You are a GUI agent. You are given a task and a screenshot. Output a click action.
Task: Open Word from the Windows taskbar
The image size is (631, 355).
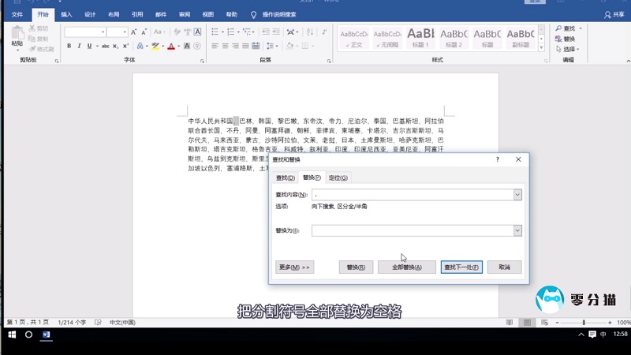point(46,334)
